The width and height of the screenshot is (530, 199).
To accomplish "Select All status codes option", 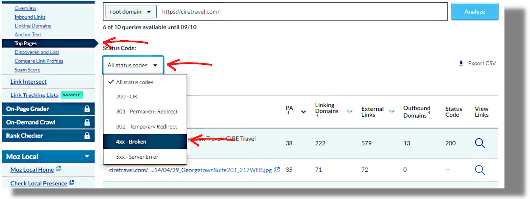I will point(145,82).
